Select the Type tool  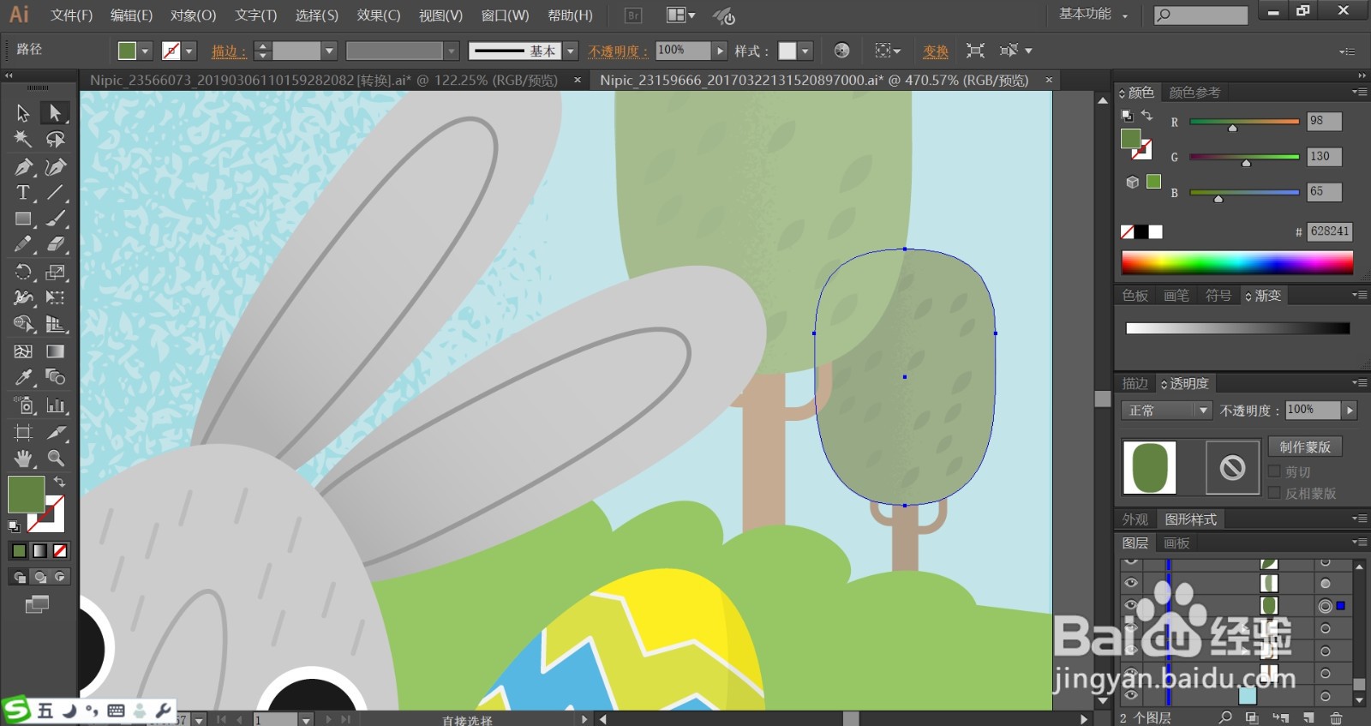click(x=23, y=193)
